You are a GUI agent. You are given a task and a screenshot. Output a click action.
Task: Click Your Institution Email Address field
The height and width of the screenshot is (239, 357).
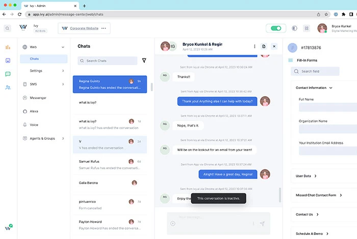(x=328, y=151)
